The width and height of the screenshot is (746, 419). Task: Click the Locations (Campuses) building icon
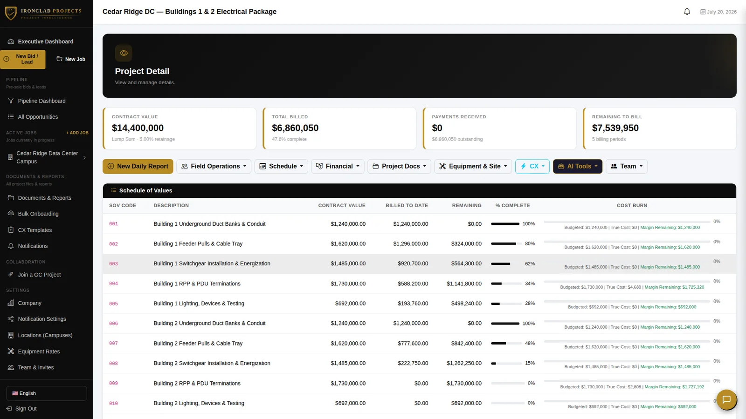point(11,335)
